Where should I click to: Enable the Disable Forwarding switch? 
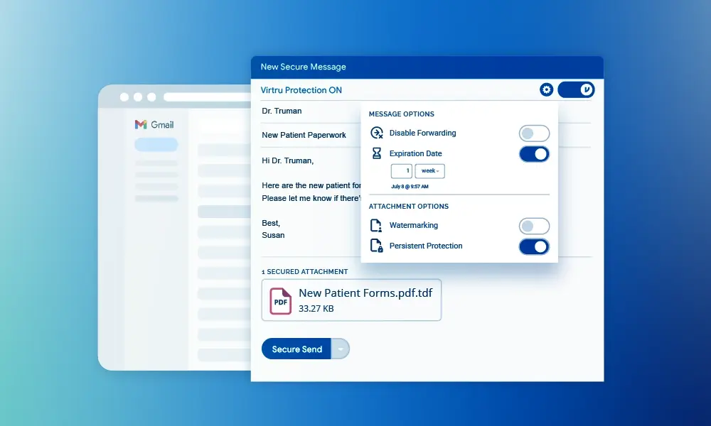click(x=534, y=133)
